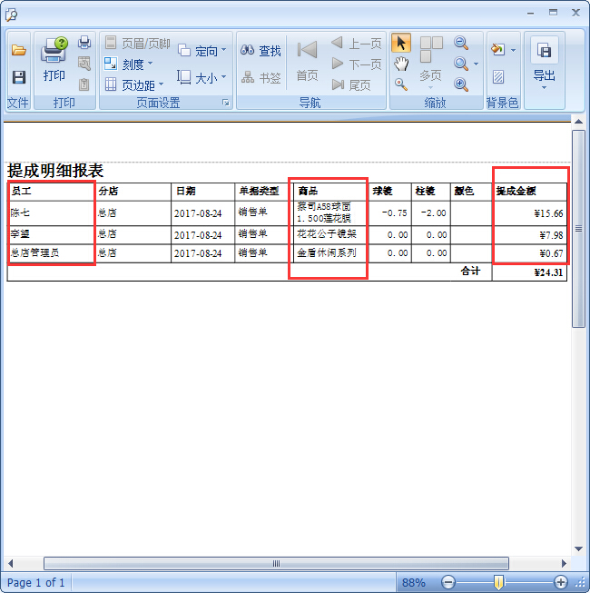Click the print options small icon
Viewport: 590px width, 593px height.
point(84,64)
